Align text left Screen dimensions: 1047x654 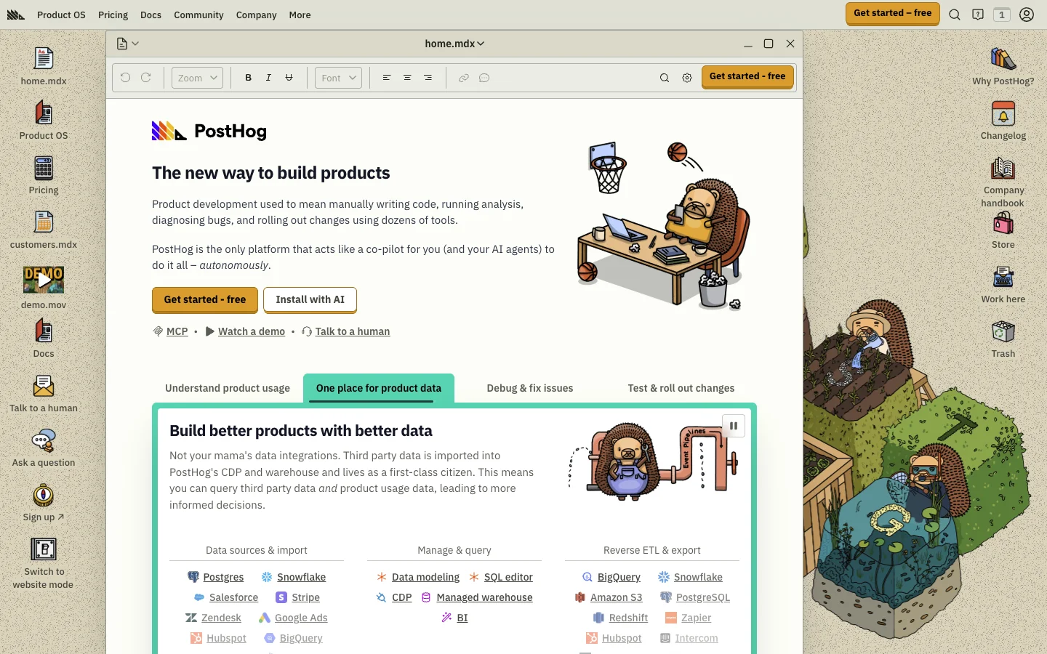(387, 78)
